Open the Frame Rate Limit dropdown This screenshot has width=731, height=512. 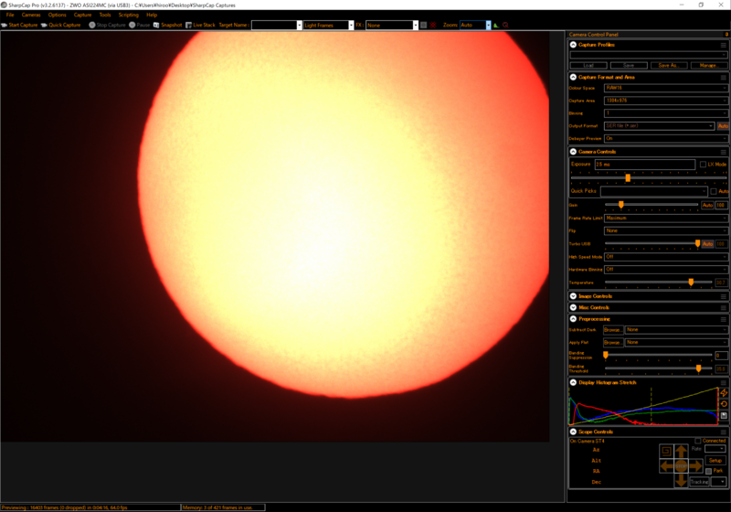666,219
